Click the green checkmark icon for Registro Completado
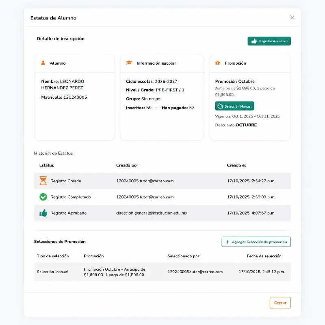The width and height of the screenshot is (325, 325). (x=43, y=197)
